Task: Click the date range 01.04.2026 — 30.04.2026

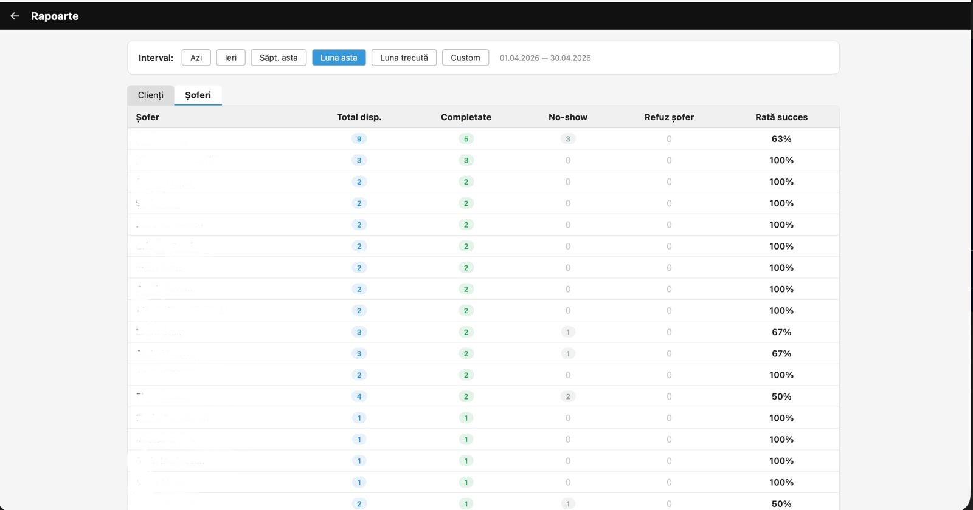Action: pos(545,58)
